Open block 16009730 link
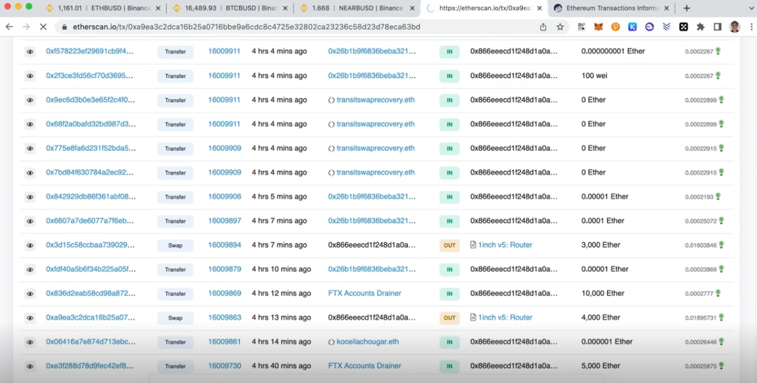Image resolution: width=757 pixels, height=383 pixels. [x=225, y=366]
